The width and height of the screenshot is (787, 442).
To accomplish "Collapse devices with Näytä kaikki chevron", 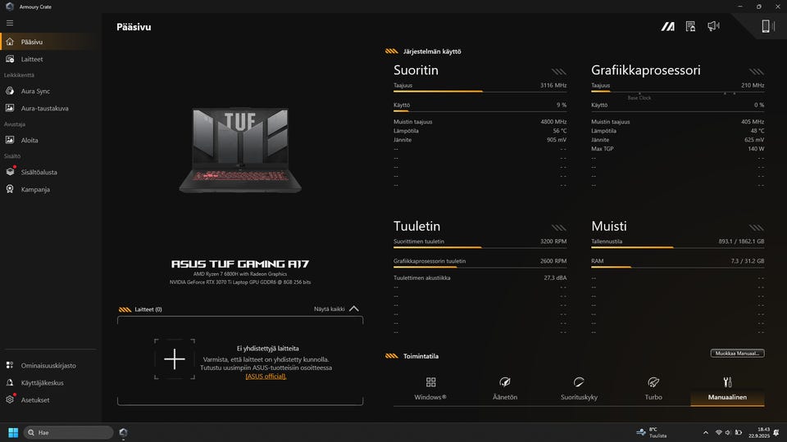I will pos(354,309).
